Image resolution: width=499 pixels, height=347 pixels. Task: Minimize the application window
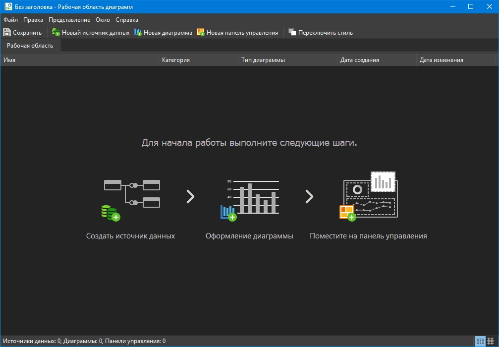(453, 6)
